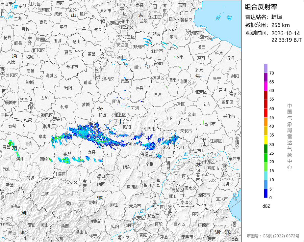Click the data range value '256 km'
304x242 pixels.
click(281, 25)
